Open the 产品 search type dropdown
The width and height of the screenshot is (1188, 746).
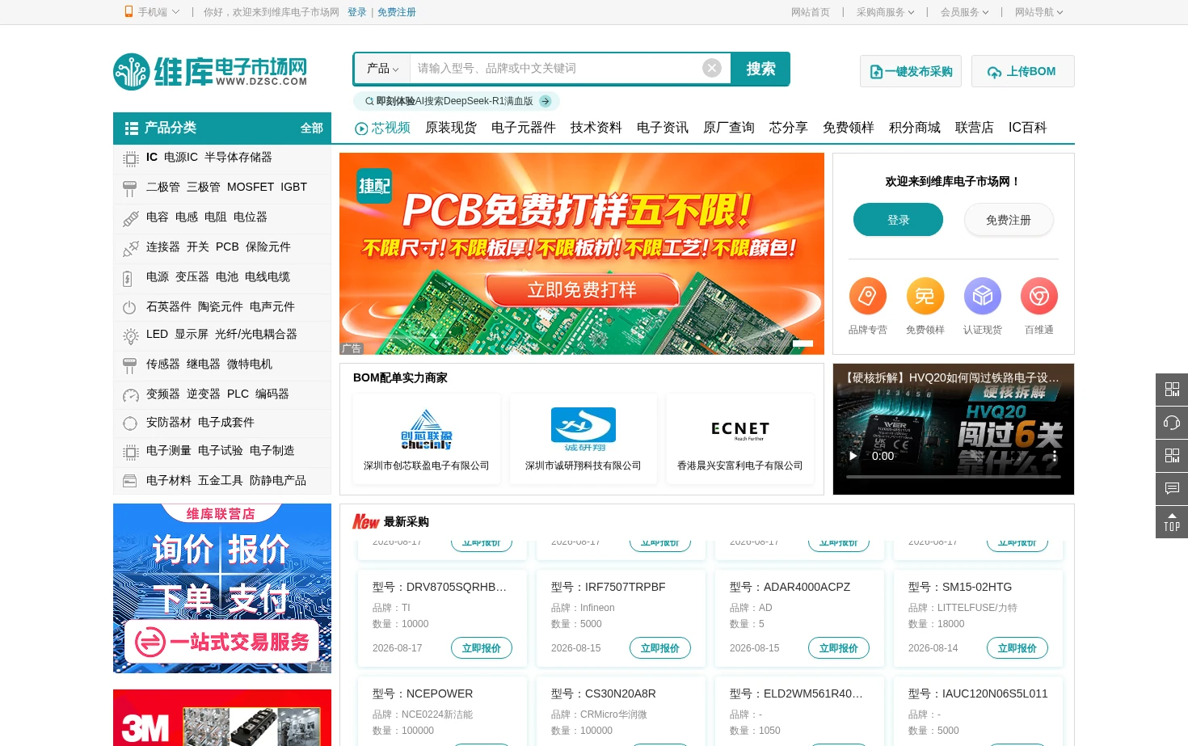(x=382, y=69)
